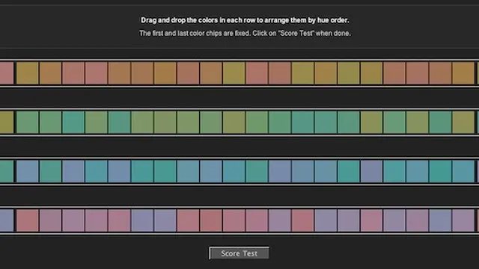This screenshot has width=479, height=269.
Task: Pick the second full green-teal chip in third row
Action: [x=50, y=171]
